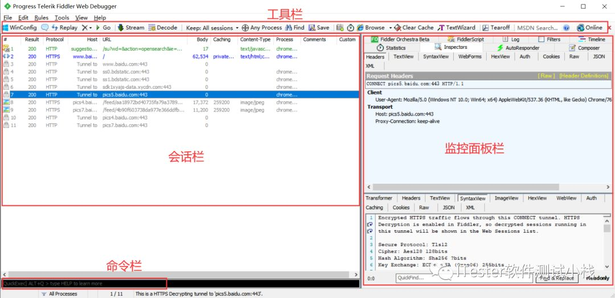Sort sessions by the Result column header
The image size is (615, 298).
coord(32,40)
